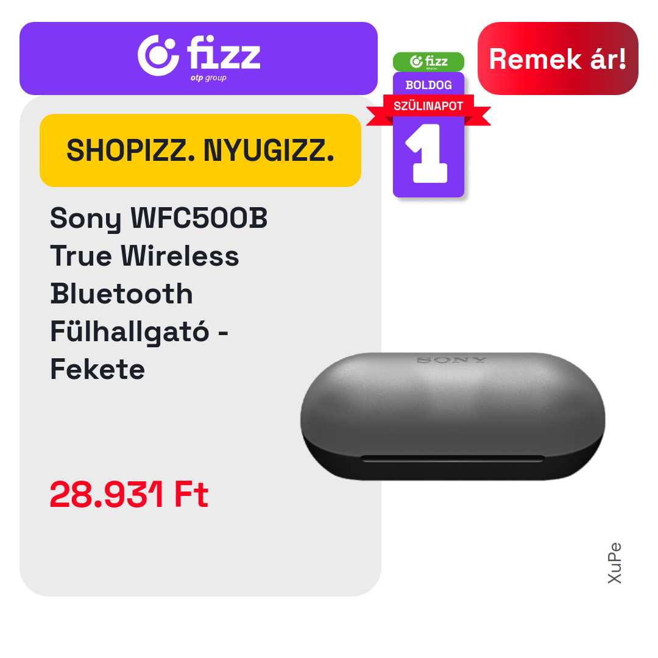Select the red Remek ár! badge

tap(557, 58)
